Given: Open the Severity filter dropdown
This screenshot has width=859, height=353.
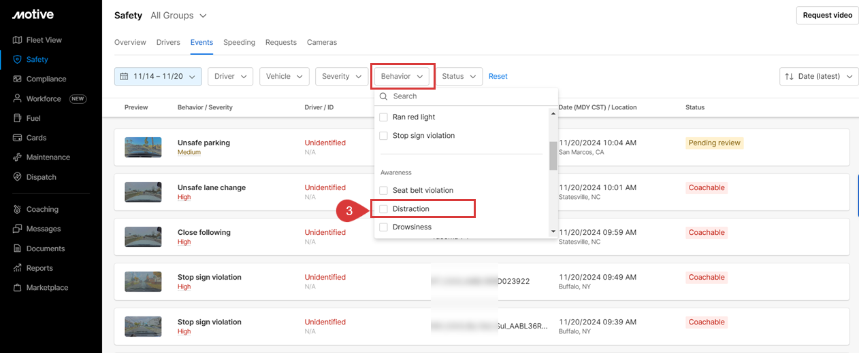Looking at the screenshot, I should tap(341, 77).
